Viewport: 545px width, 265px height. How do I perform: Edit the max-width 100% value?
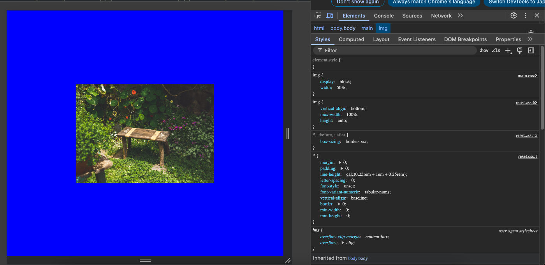(351, 115)
